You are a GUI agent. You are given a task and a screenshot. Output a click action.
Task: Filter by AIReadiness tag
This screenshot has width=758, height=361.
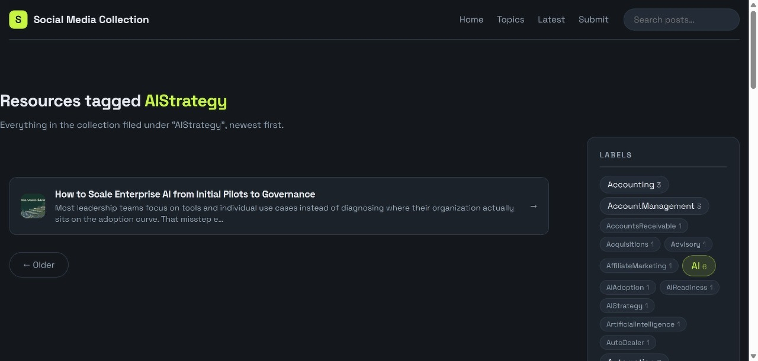click(x=690, y=288)
